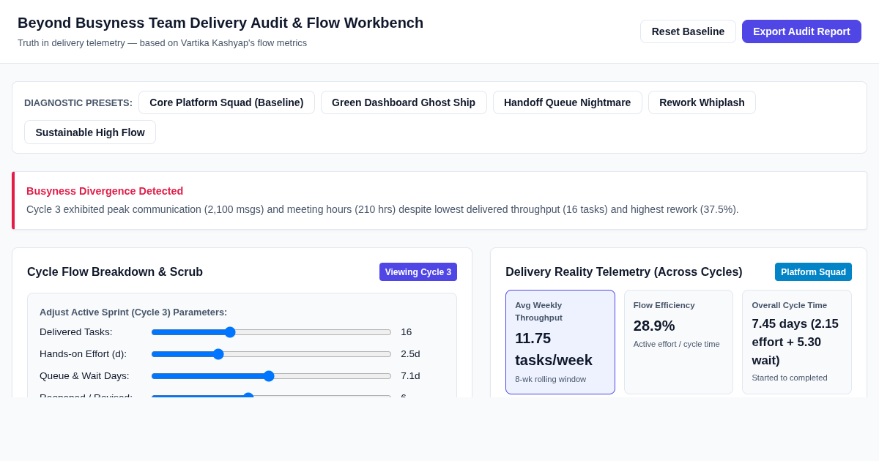Adjust the Queue & Wait Days slider
879x461 pixels.
coord(271,376)
